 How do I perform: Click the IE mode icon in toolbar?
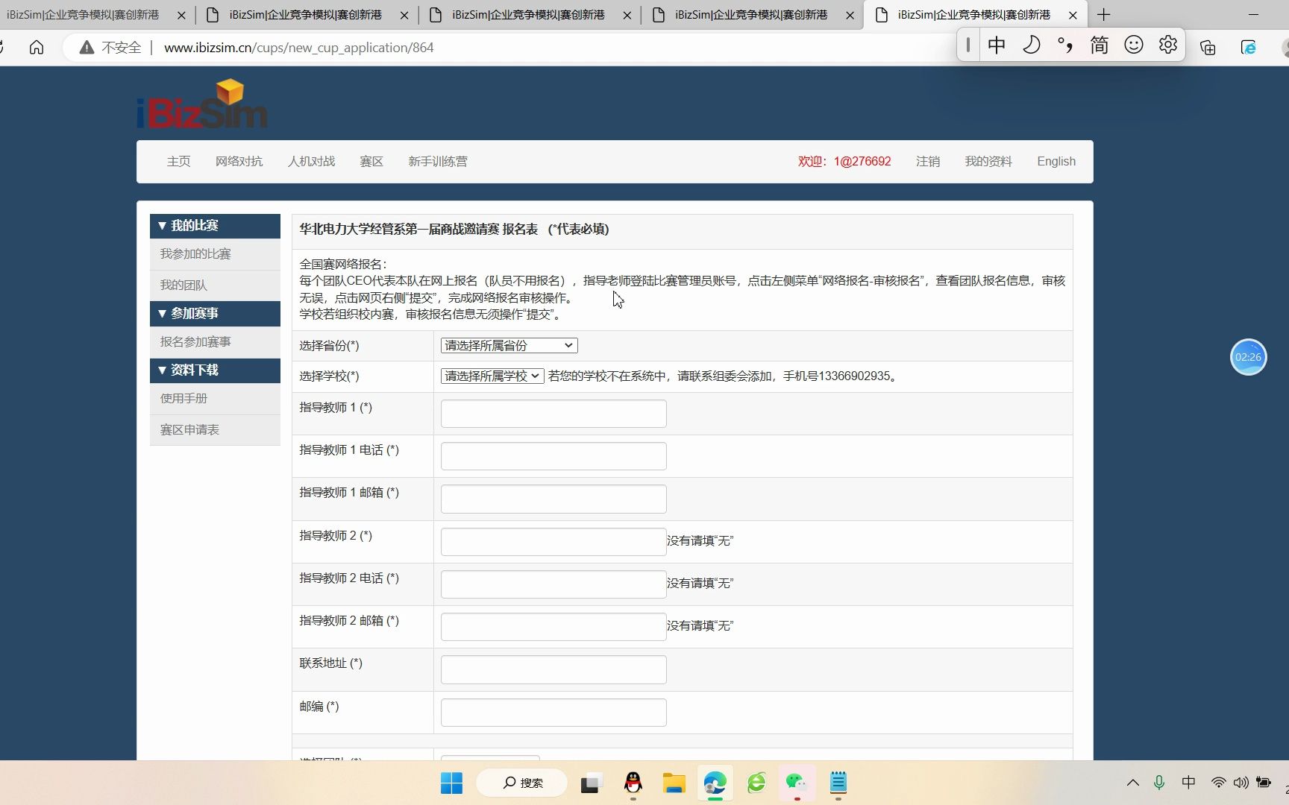pos(1248,48)
